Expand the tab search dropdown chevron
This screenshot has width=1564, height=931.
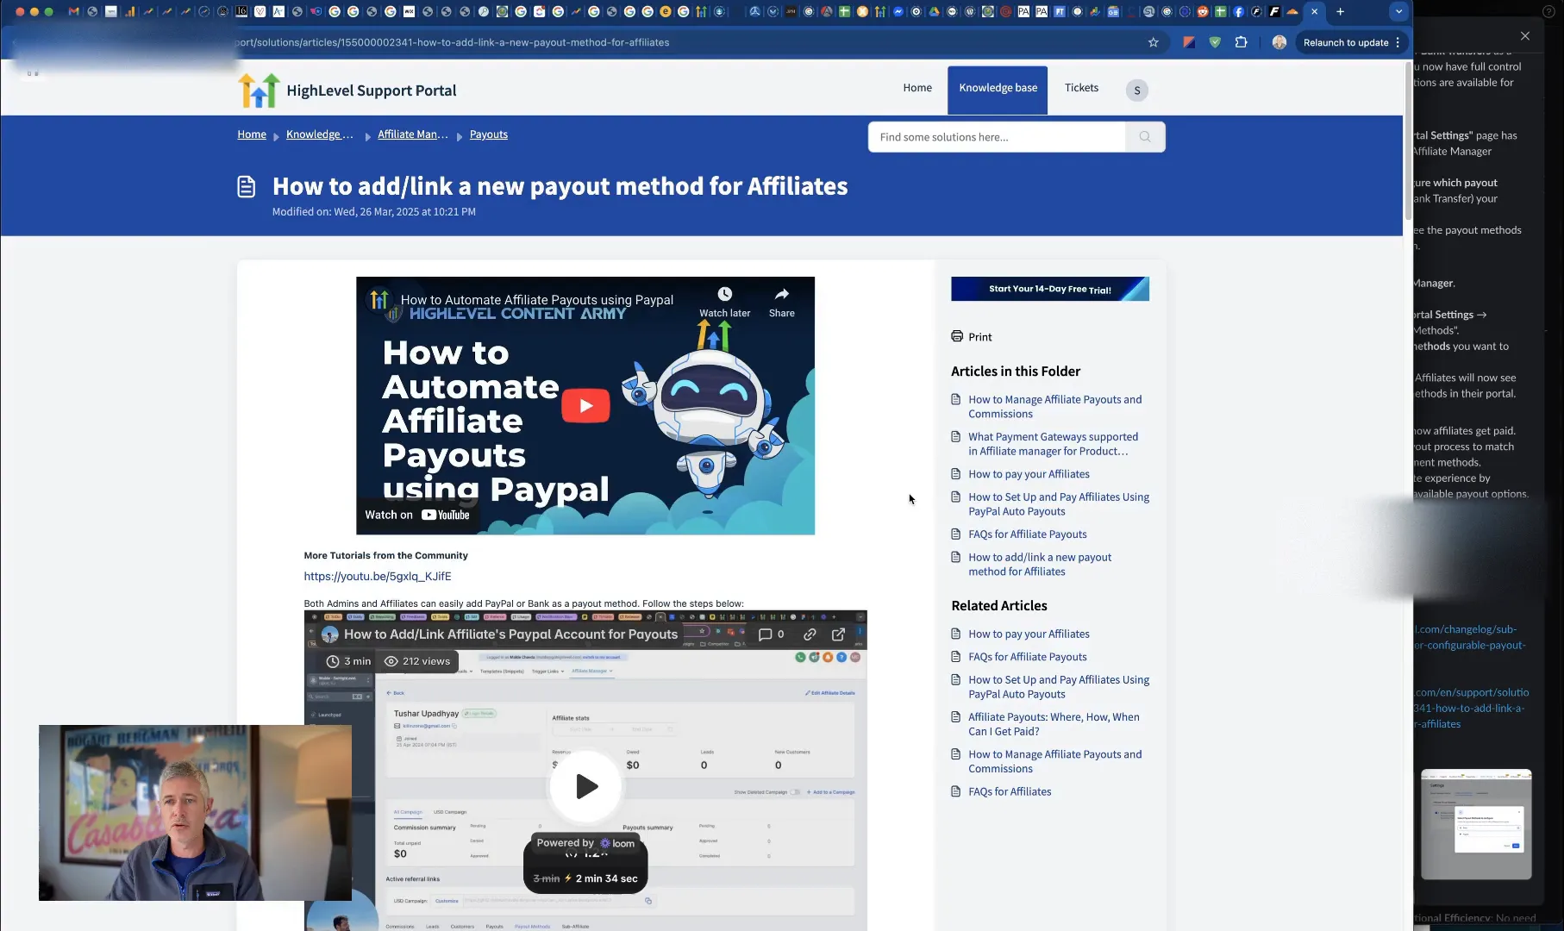[x=1398, y=12]
